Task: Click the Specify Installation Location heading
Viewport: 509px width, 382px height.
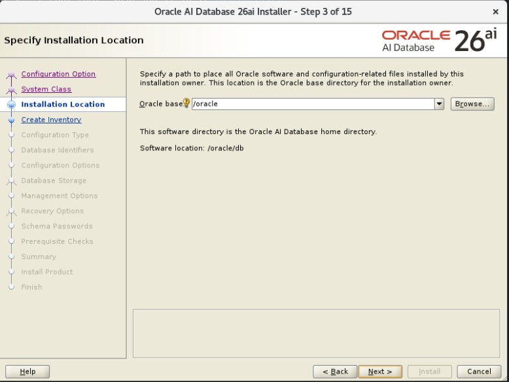Action: [x=74, y=41]
